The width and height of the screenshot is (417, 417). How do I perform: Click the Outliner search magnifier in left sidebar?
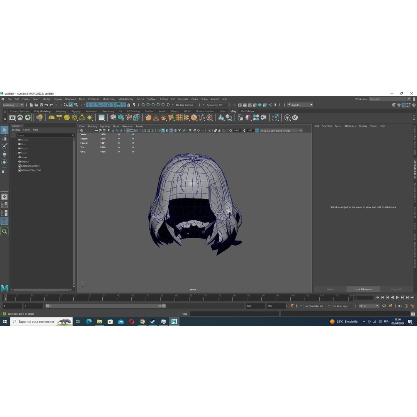pos(5,231)
